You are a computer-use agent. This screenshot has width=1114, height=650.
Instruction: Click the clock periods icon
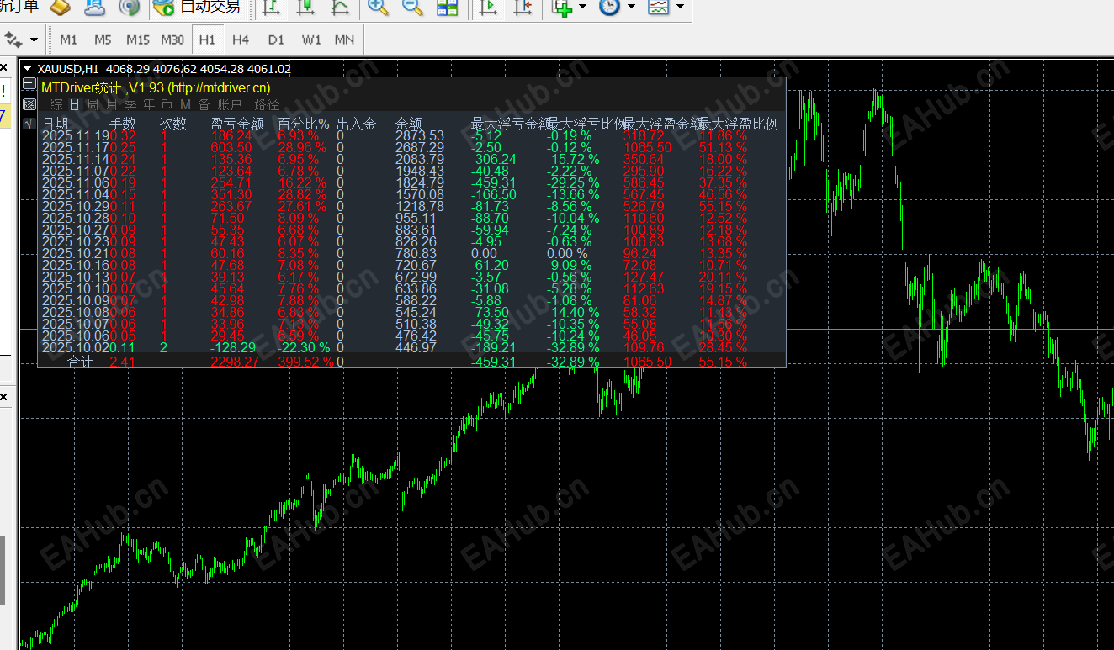click(x=608, y=8)
